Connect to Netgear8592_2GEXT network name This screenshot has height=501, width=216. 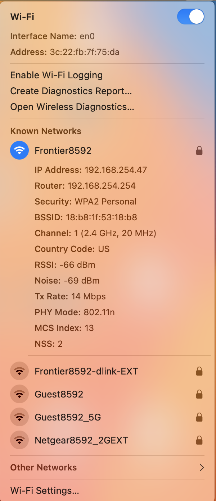[x=81, y=440]
